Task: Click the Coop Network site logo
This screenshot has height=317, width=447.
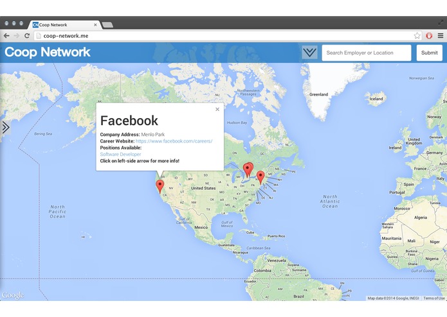Action: 48,52
